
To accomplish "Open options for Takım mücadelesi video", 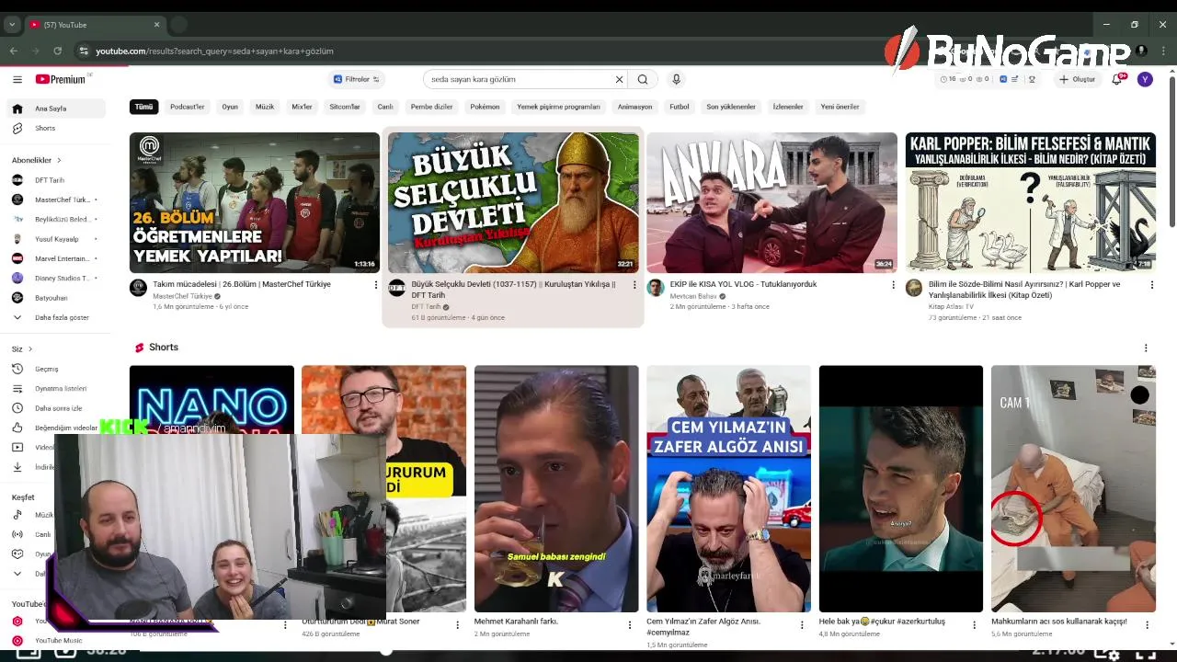I will pyautogui.click(x=375, y=285).
